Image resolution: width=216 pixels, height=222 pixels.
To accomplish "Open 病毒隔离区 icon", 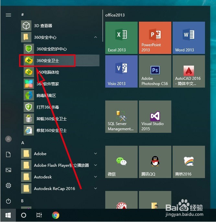I will coord(29,95).
